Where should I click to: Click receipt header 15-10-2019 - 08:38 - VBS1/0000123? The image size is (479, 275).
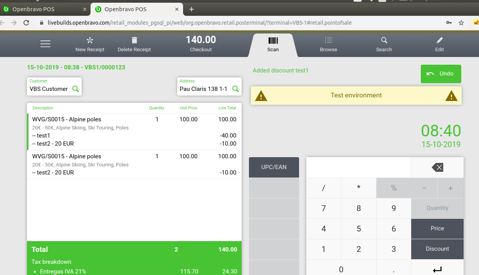coord(76,67)
